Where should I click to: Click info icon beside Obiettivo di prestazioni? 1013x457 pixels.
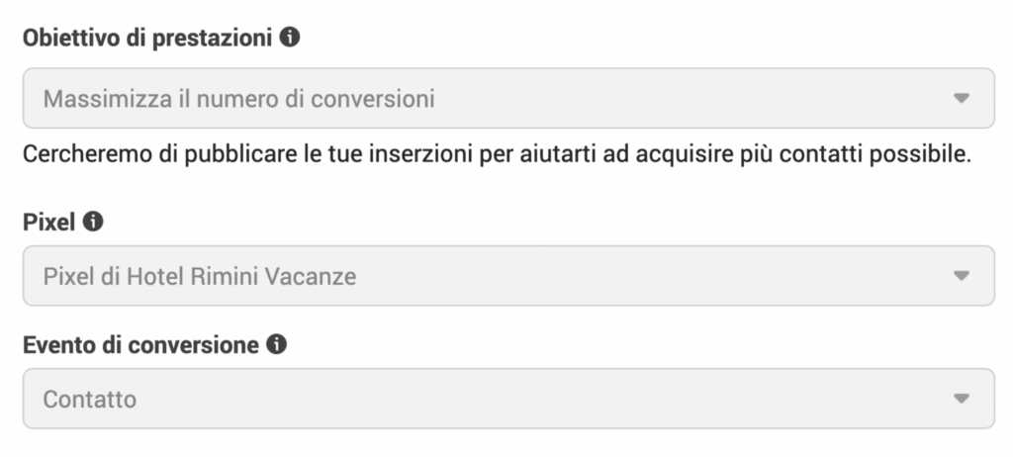(290, 39)
